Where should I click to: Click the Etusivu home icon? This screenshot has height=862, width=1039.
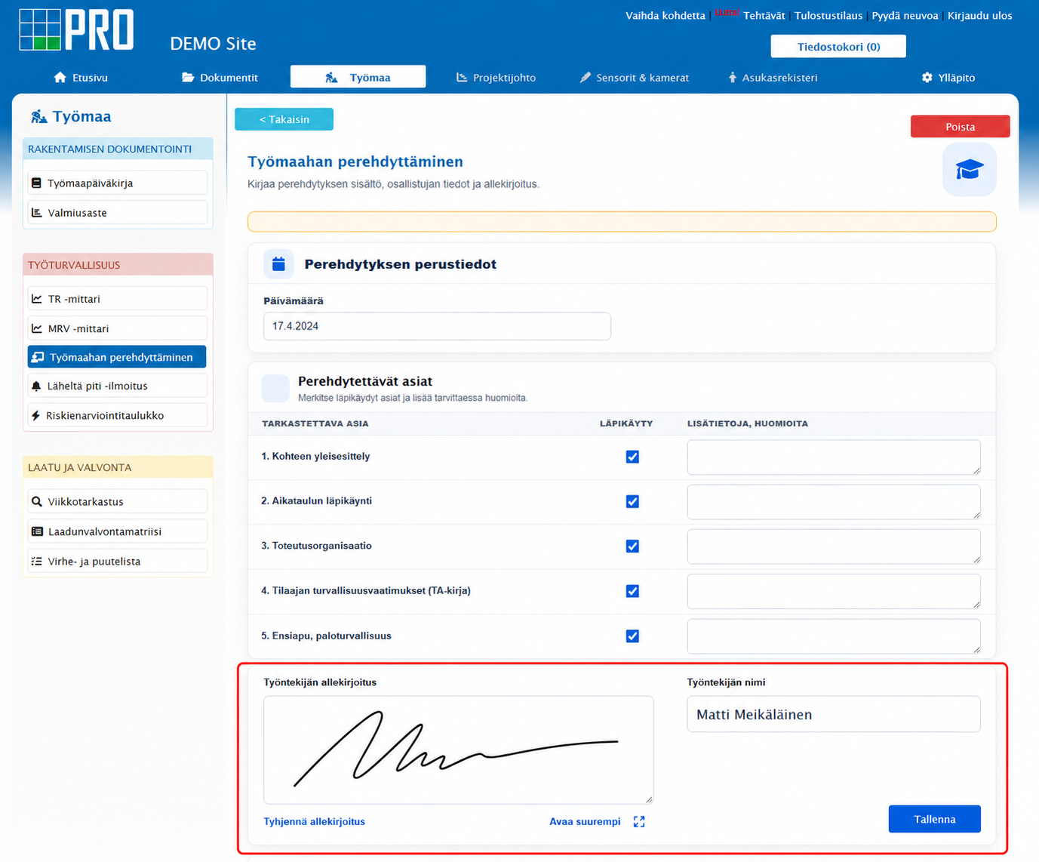tap(60, 78)
